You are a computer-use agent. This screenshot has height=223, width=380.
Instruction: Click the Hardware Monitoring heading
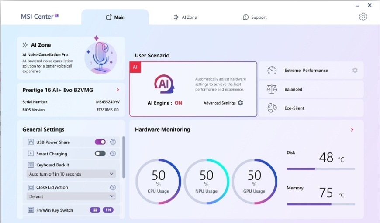click(162, 129)
